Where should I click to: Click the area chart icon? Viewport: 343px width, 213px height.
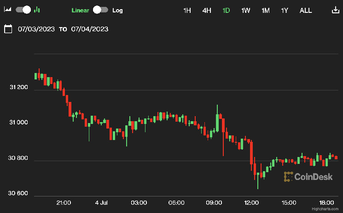[8, 10]
